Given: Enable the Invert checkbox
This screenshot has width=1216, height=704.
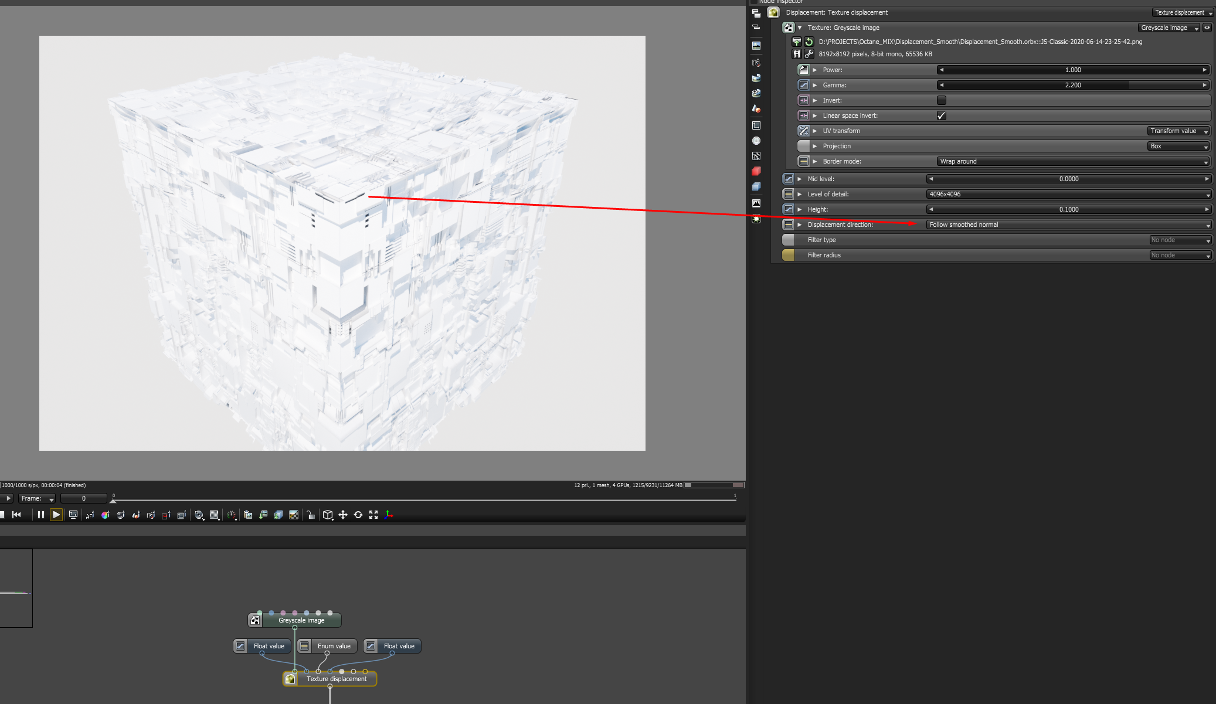Looking at the screenshot, I should 941,100.
